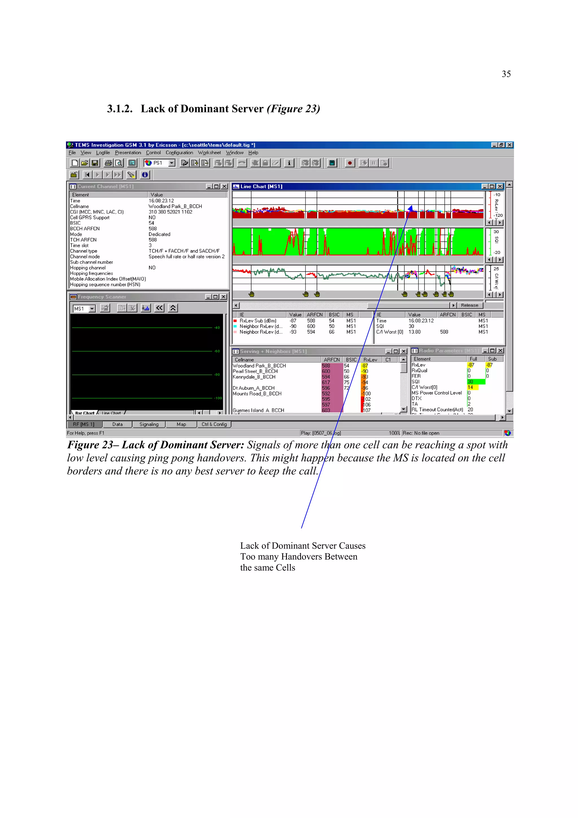Click the scanner bar chart settings icon

click(x=146, y=308)
